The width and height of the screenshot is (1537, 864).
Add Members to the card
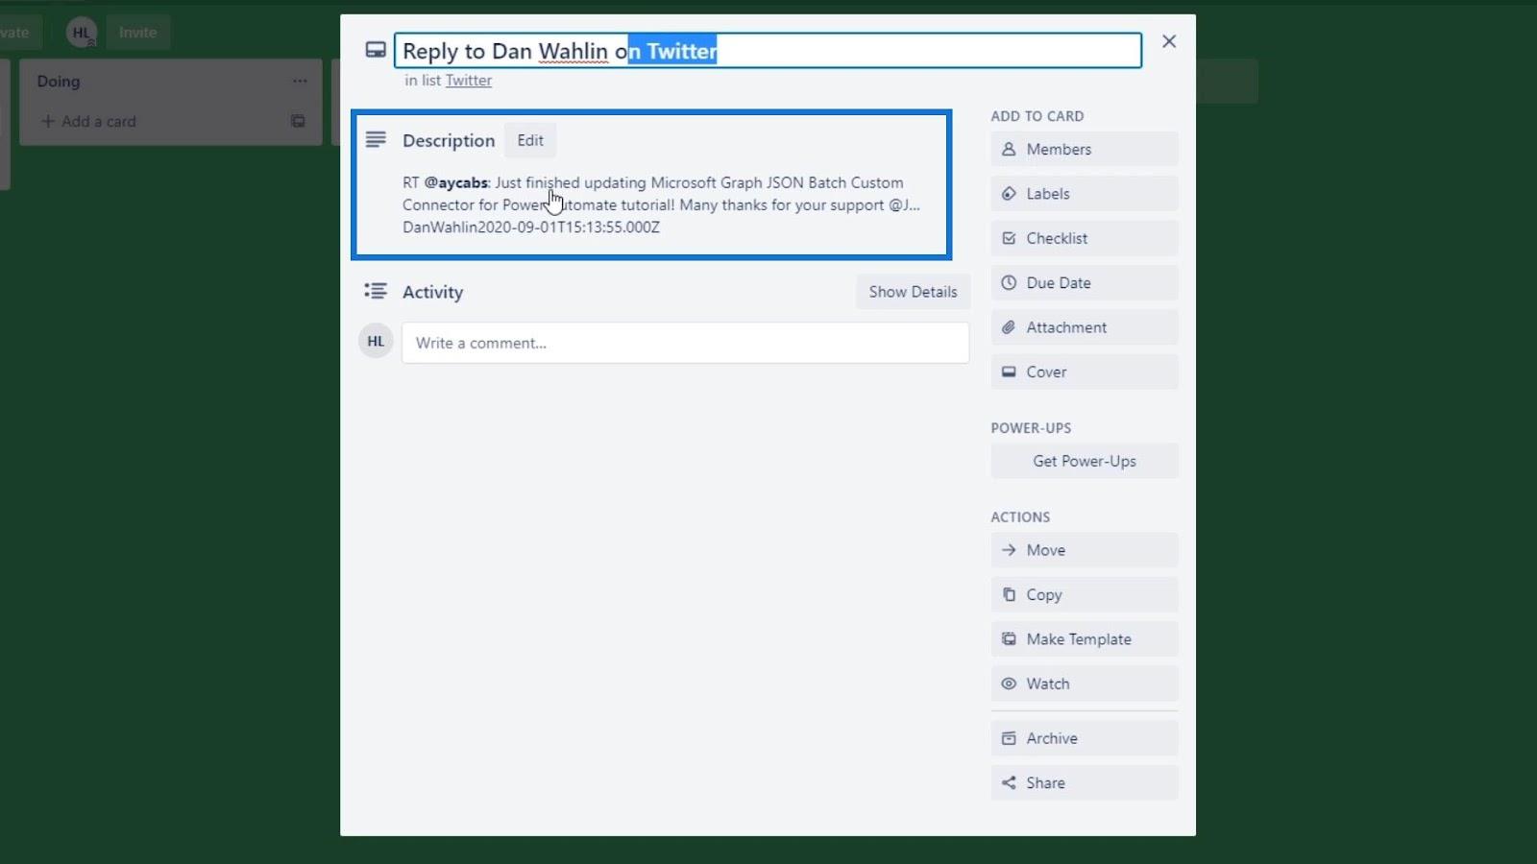tap(1085, 149)
